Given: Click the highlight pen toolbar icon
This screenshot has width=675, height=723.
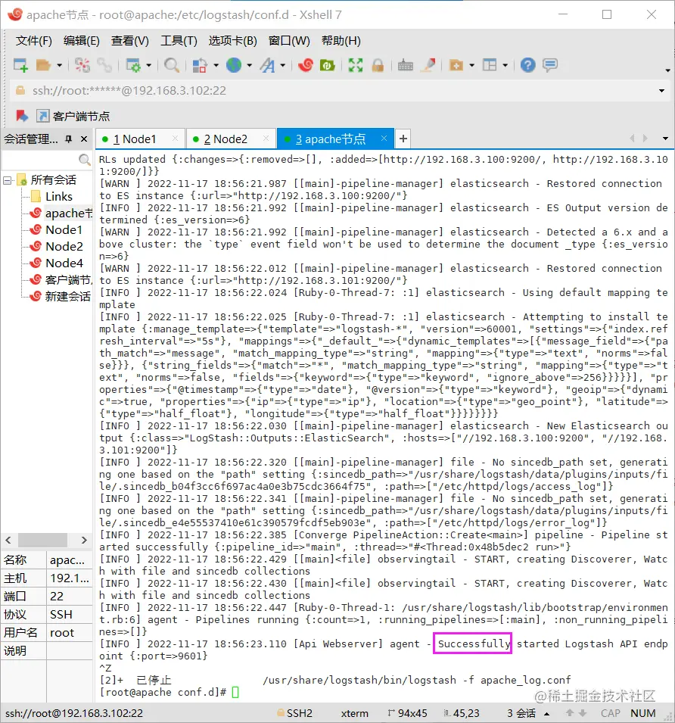Looking at the screenshot, I should pyautogui.click(x=429, y=65).
